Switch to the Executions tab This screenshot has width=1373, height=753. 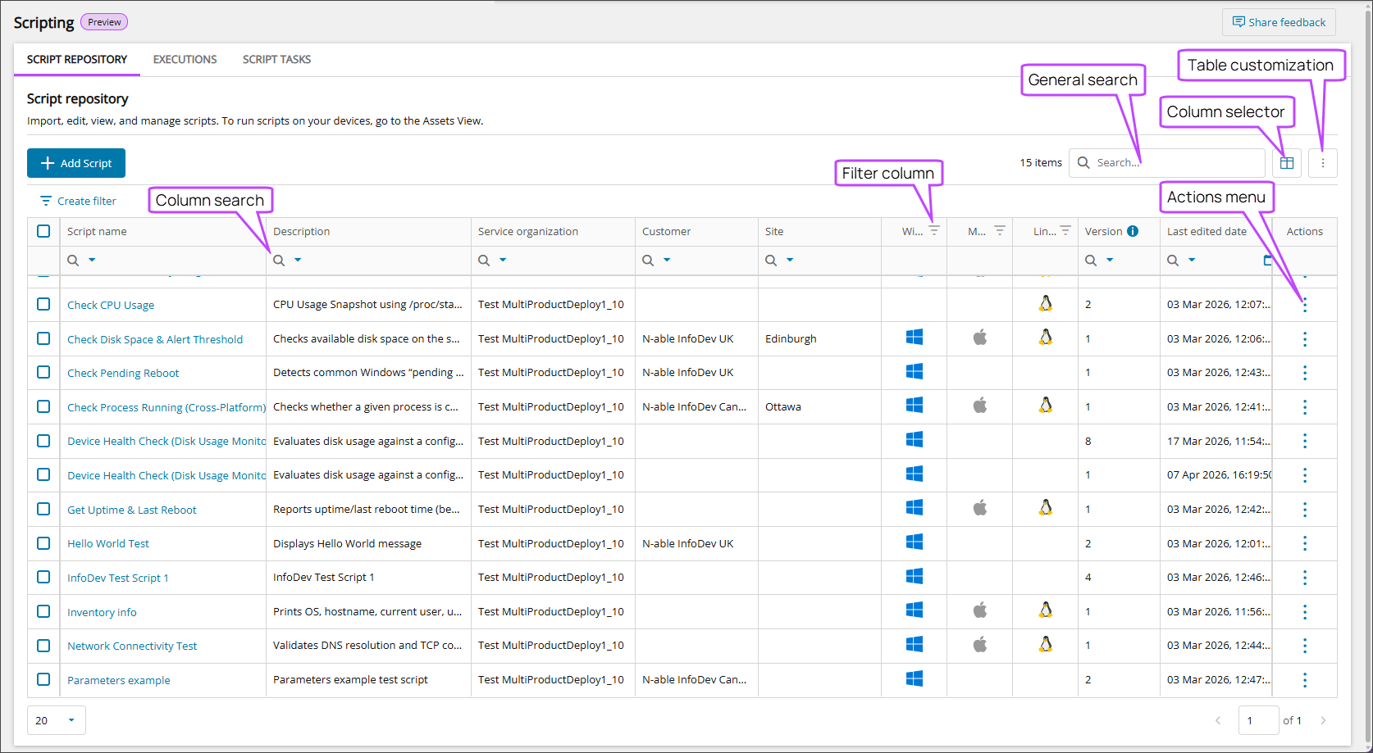185,60
